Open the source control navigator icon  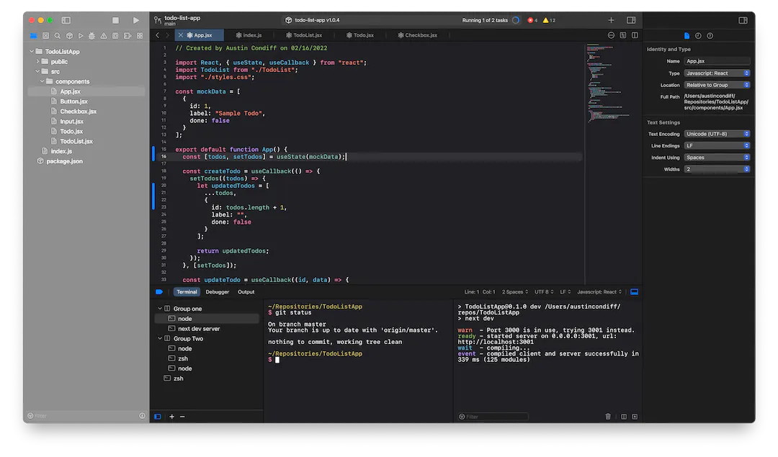click(x=45, y=36)
